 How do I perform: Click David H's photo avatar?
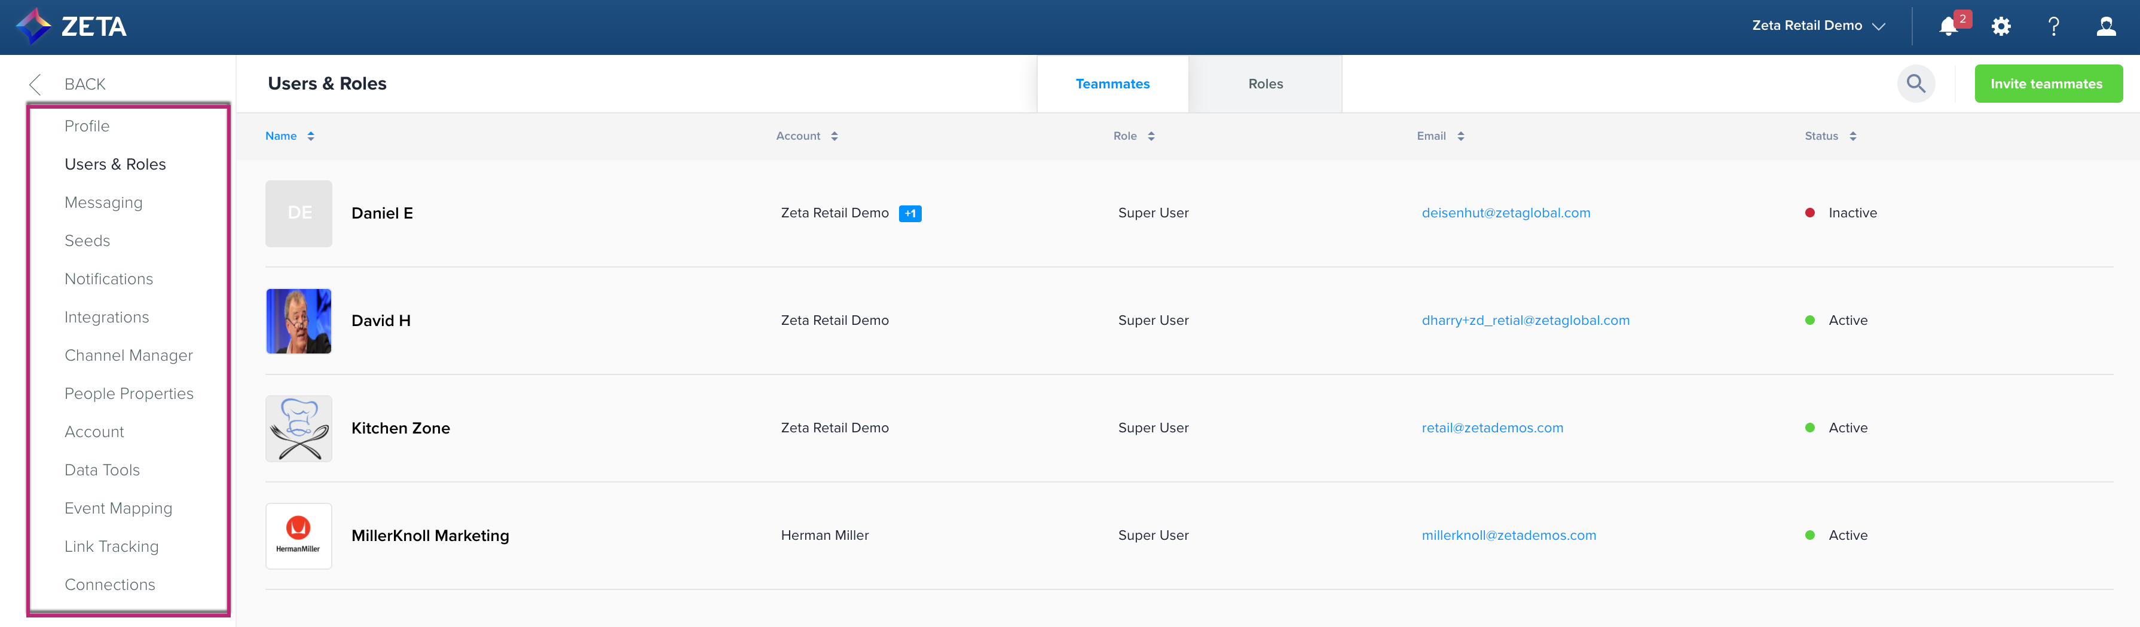[x=299, y=321]
